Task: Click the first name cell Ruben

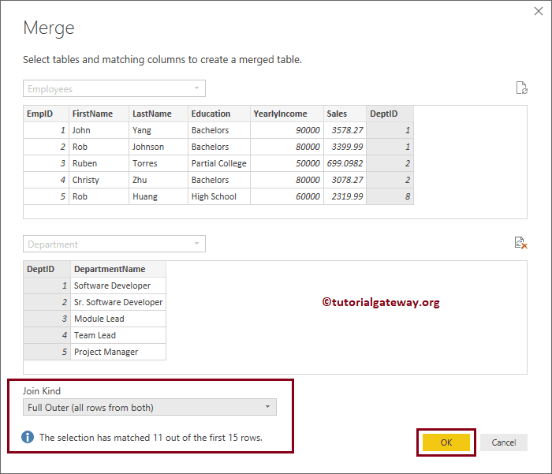Action: coord(99,163)
